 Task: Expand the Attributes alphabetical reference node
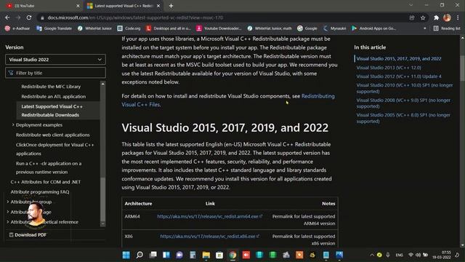click(8, 222)
